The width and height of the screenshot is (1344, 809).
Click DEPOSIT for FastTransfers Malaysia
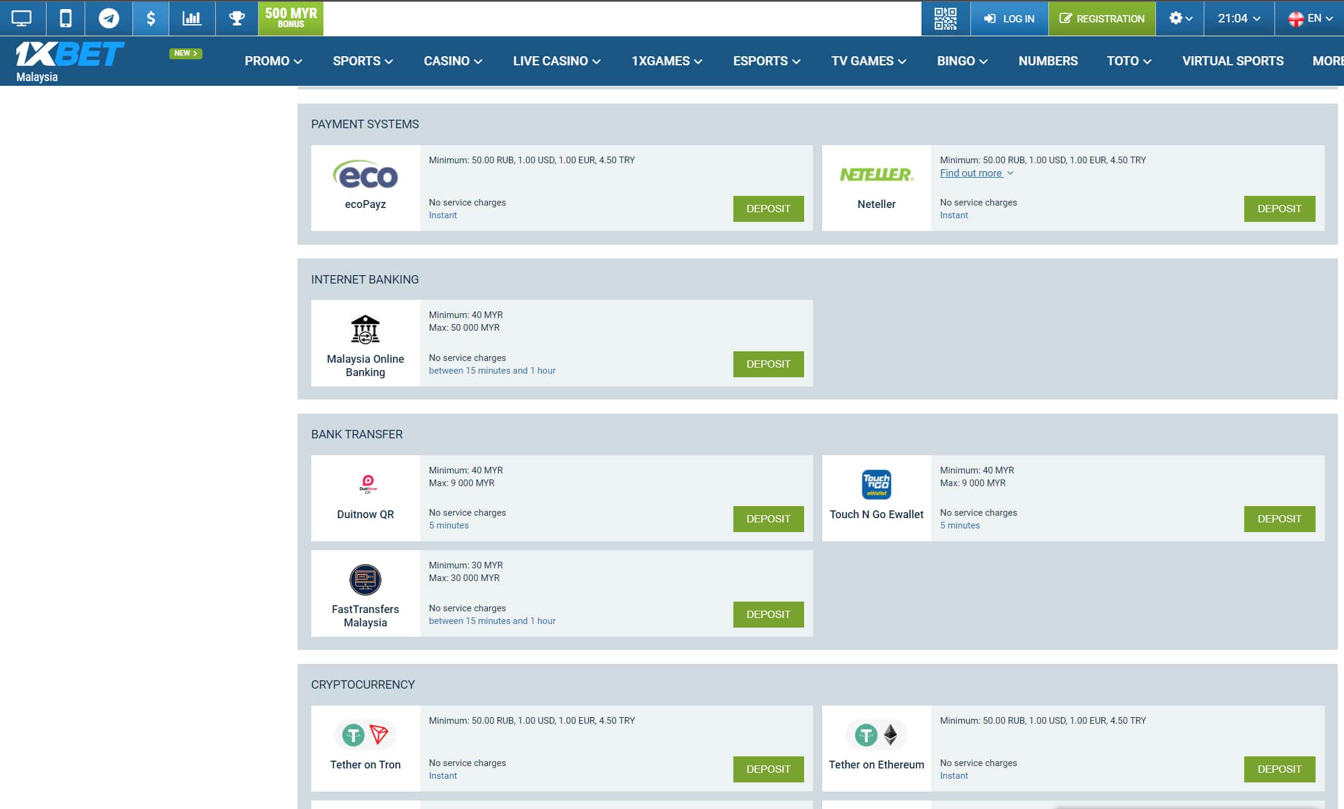point(768,614)
